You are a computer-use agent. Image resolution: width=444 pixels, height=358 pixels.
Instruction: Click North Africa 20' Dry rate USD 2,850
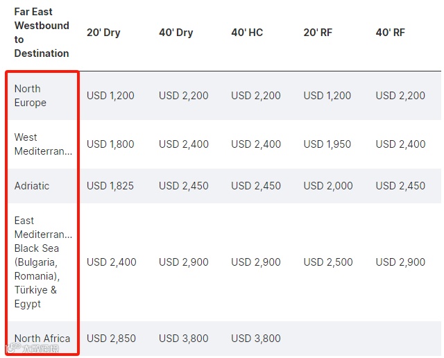[111, 339]
